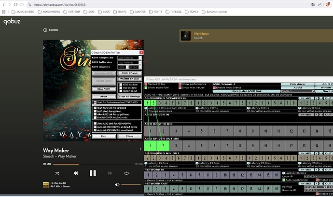Toggle the repeat loop icon
Screen dimensions: 333x197
126,173
